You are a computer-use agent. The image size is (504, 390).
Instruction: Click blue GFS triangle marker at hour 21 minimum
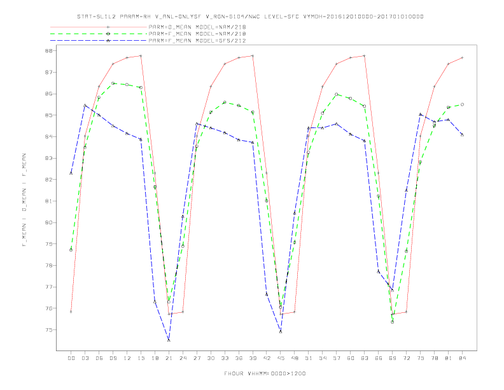coord(169,340)
